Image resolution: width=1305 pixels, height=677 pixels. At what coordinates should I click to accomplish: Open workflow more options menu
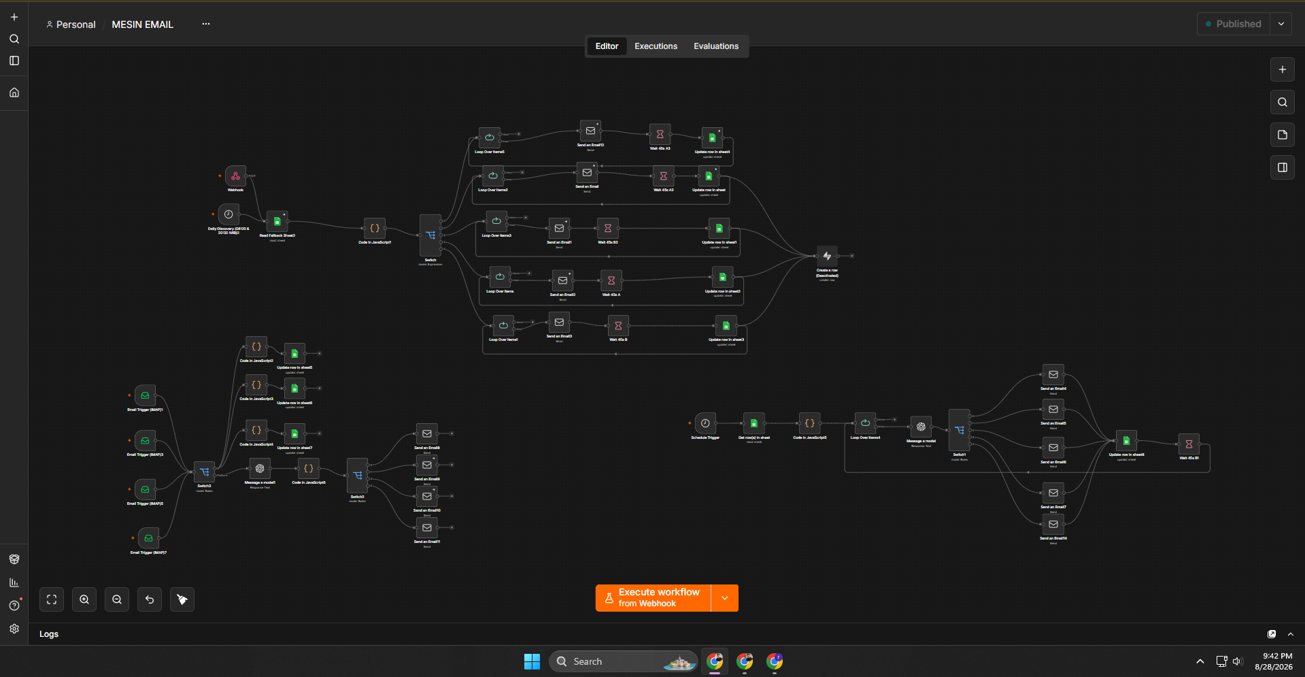pyautogui.click(x=206, y=24)
